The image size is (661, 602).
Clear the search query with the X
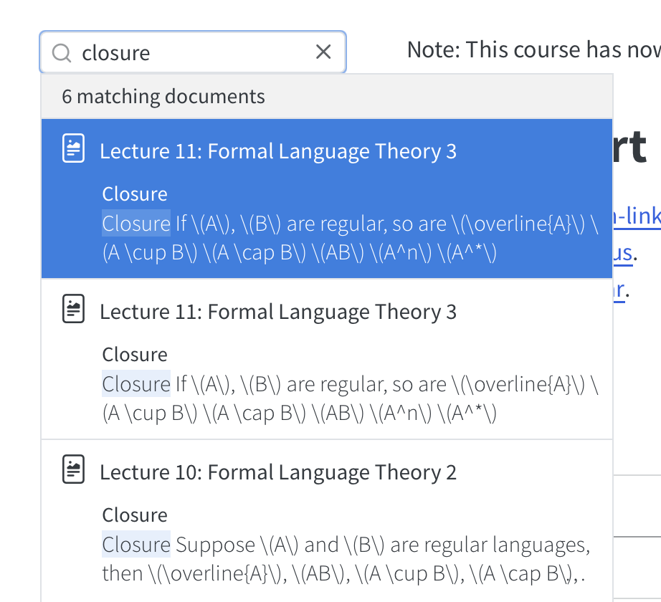click(x=323, y=52)
